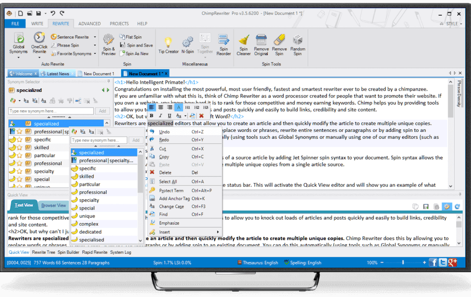Open the Global Synonyms dropdown arrow
Image resolution: width=471 pixels, height=297 pixels.
click(19, 57)
